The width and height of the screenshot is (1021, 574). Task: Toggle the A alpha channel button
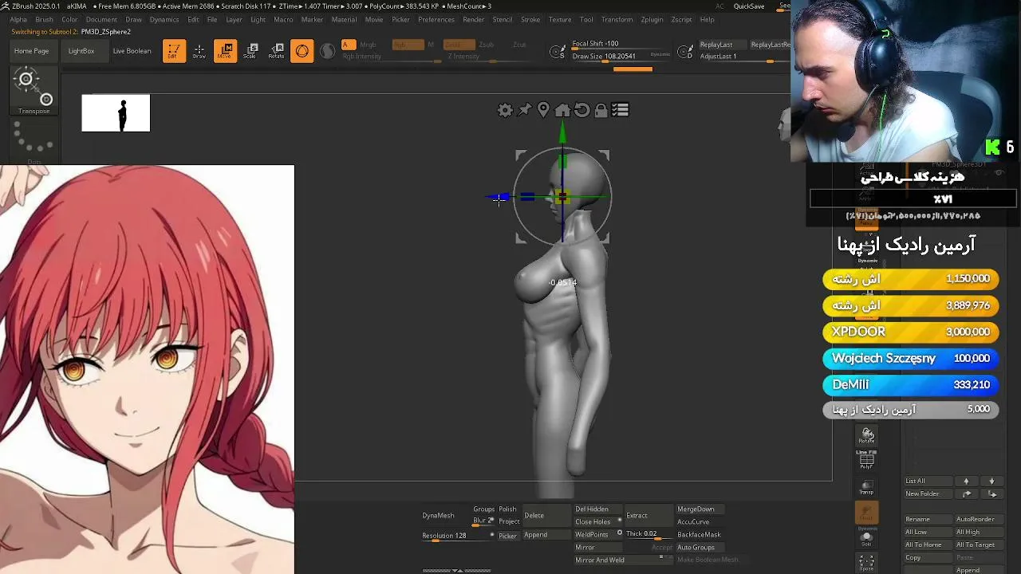(x=348, y=45)
